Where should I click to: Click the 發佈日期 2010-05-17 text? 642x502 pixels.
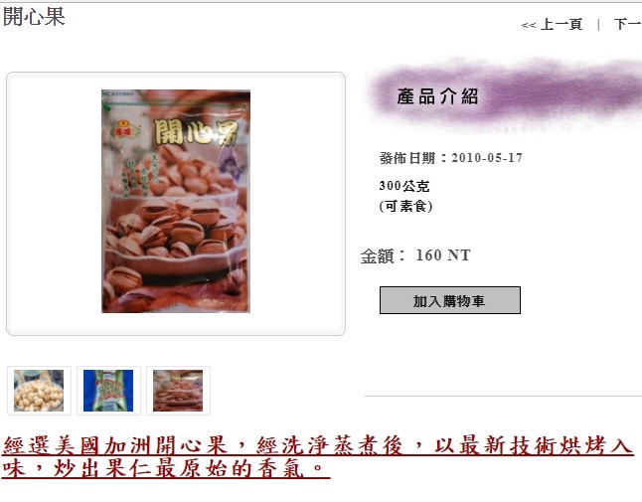tap(451, 158)
